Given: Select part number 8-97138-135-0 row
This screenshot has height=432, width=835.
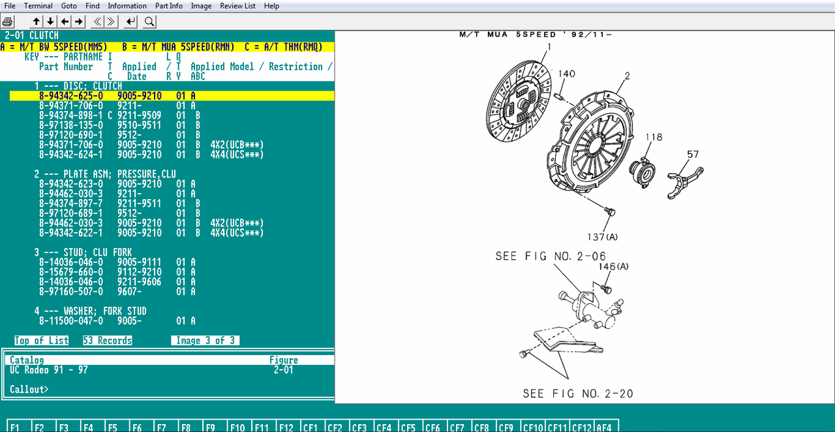Looking at the screenshot, I should pos(120,125).
